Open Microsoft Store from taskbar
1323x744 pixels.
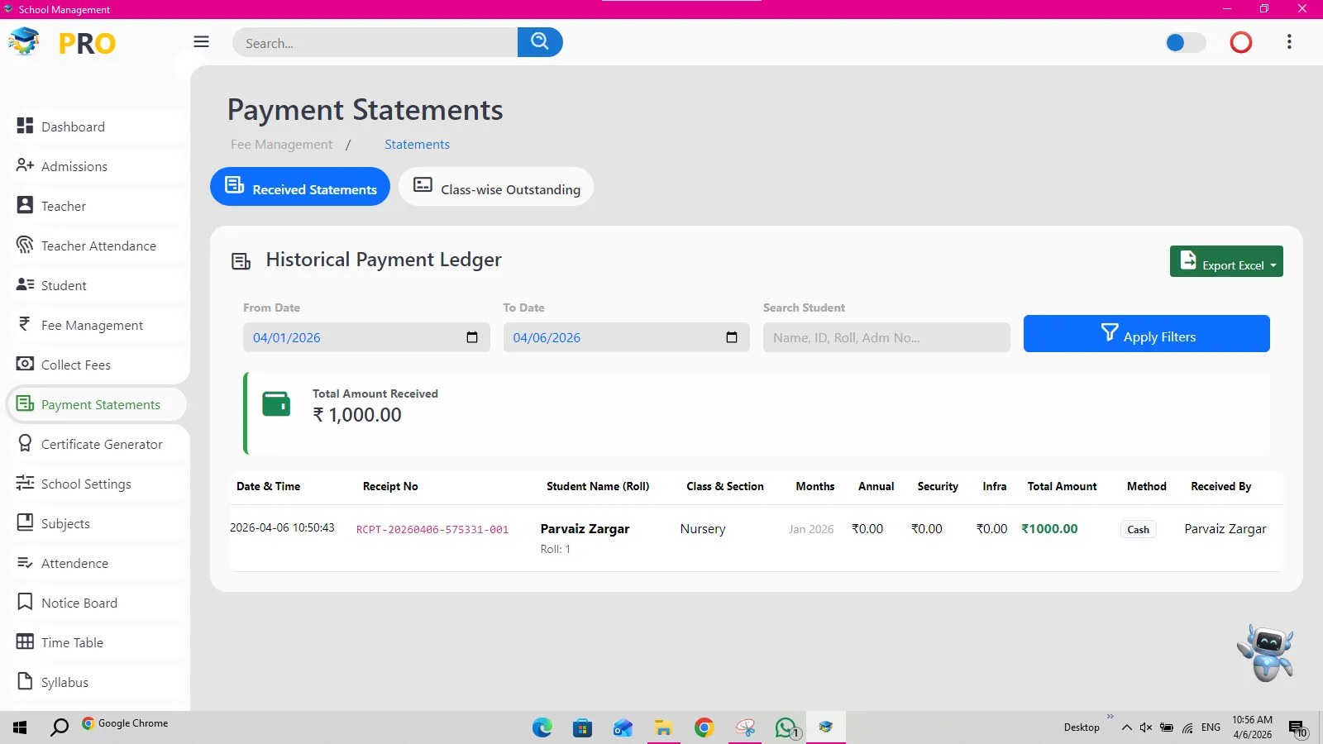(582, 727)
